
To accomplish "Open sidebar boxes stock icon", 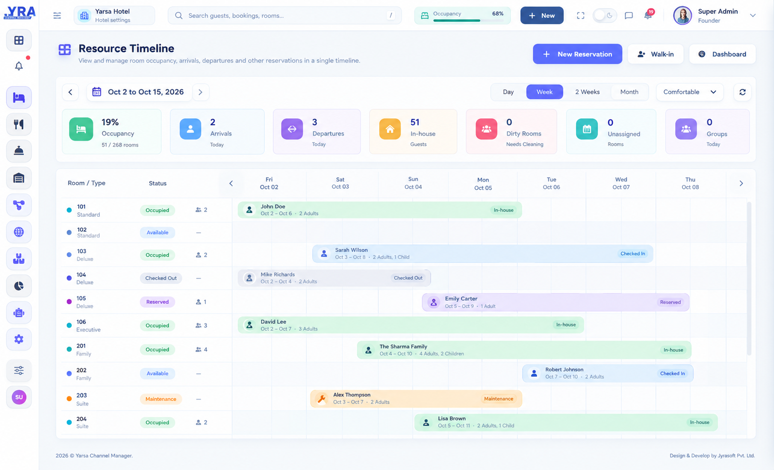I will [x=19, y=259].
